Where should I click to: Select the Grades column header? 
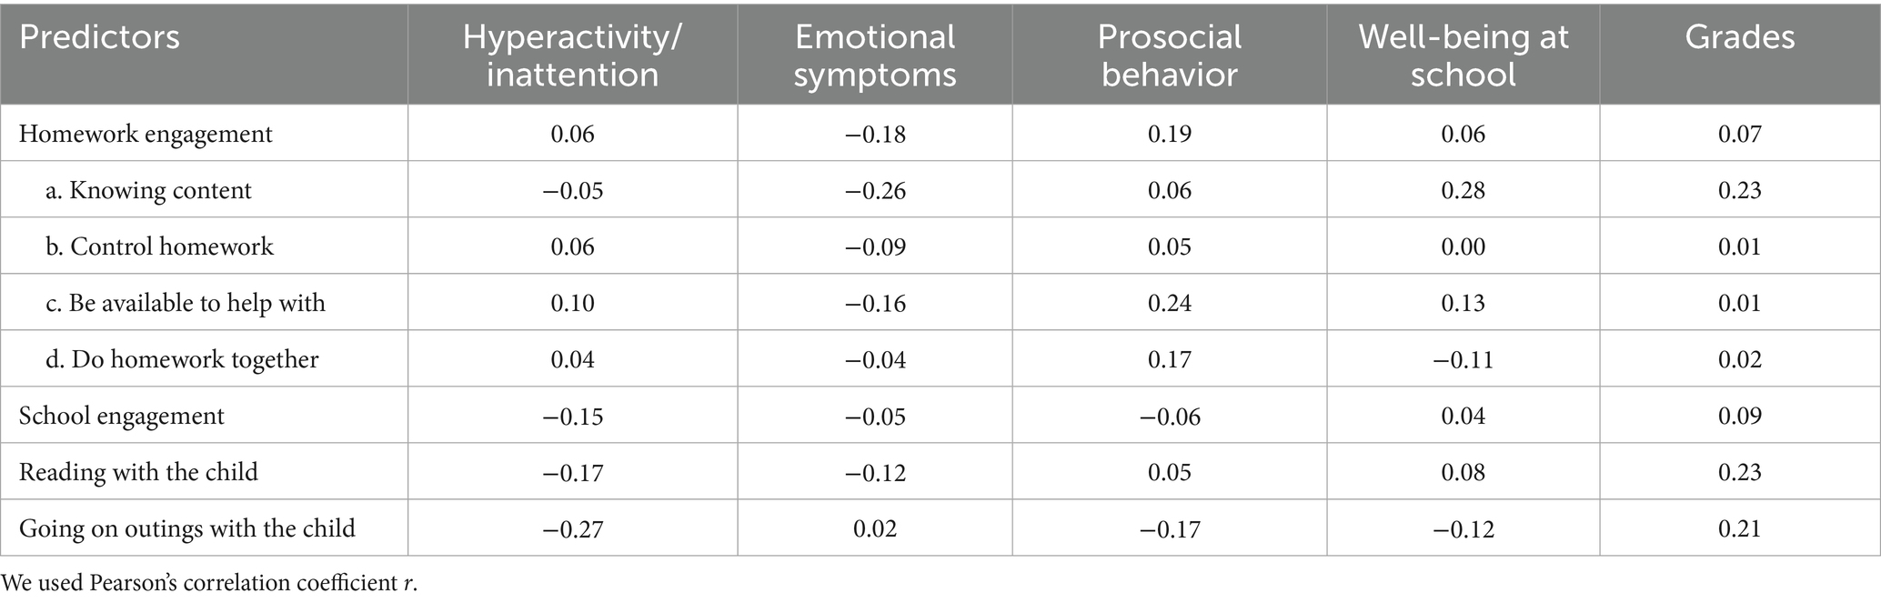tap(1739, 37)
